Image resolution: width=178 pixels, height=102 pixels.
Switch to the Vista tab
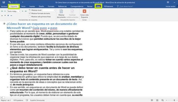pos(98,6)
